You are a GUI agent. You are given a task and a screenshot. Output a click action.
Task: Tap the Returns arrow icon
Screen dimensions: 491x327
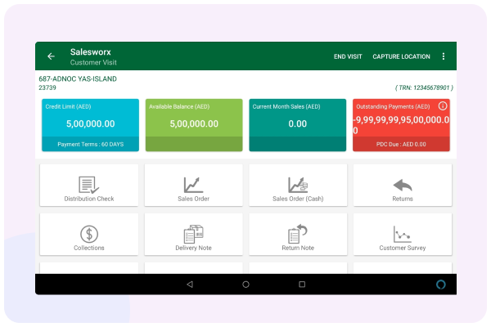[x=403, y=185]
